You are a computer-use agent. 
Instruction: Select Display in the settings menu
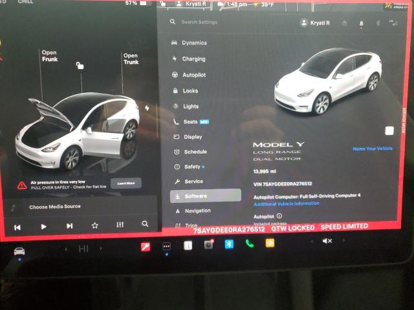188,137
